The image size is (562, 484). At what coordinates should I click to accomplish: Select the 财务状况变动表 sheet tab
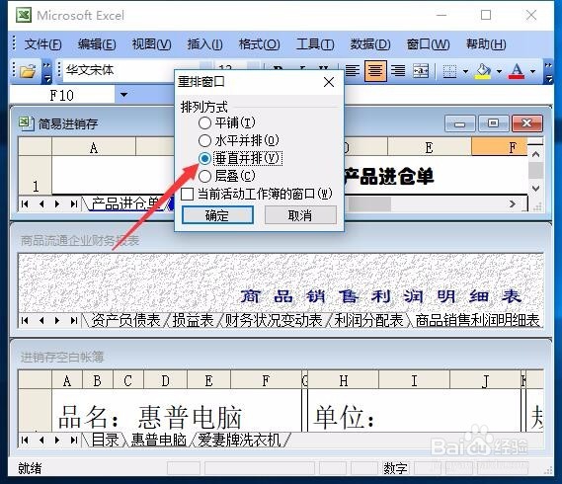(x=274, y=320)
